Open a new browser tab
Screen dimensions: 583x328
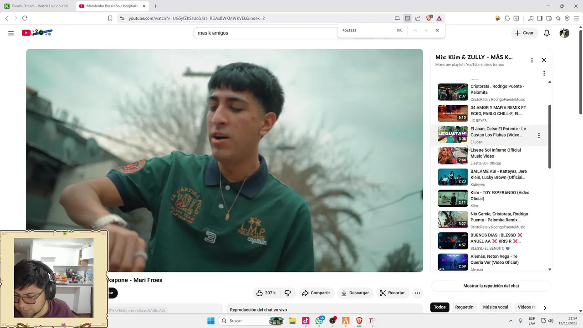coord(155,6)
